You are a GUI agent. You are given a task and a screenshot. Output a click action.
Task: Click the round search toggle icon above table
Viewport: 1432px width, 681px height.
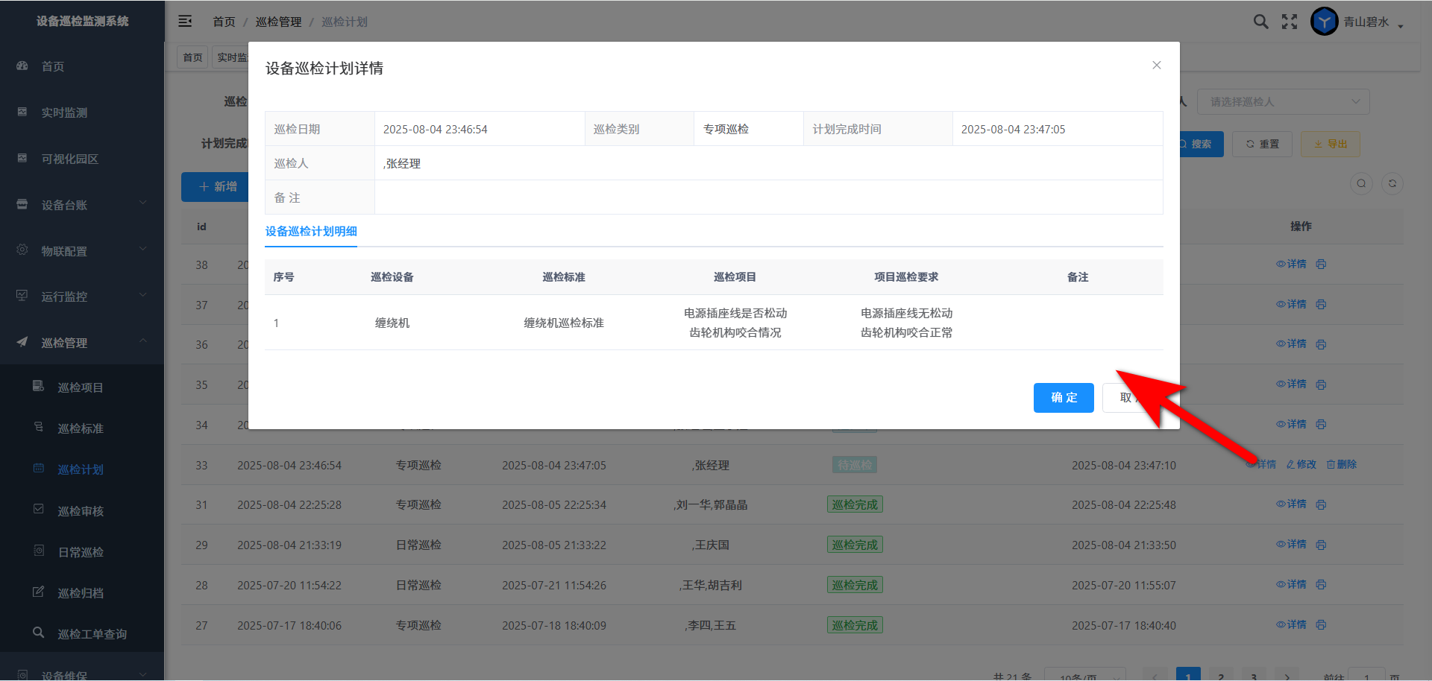[1361, 183]
